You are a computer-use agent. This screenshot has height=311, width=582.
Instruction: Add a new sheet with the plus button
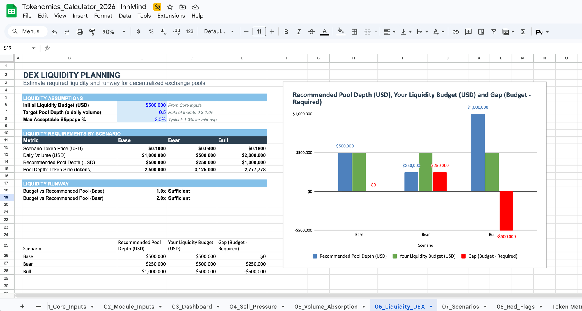pyautogui.click(x=22, y=306)
